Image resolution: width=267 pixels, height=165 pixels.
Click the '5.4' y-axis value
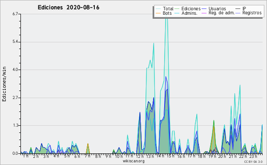pos(15,42)
